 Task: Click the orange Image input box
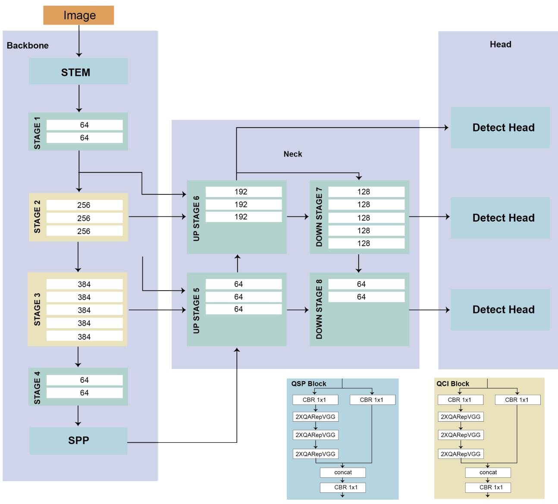[x=78, y=16]
